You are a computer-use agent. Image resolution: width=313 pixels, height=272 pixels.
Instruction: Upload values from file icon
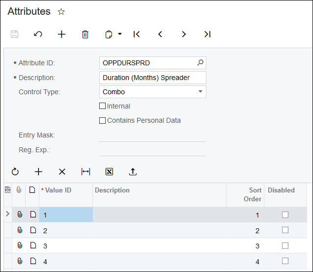(133, 172)
